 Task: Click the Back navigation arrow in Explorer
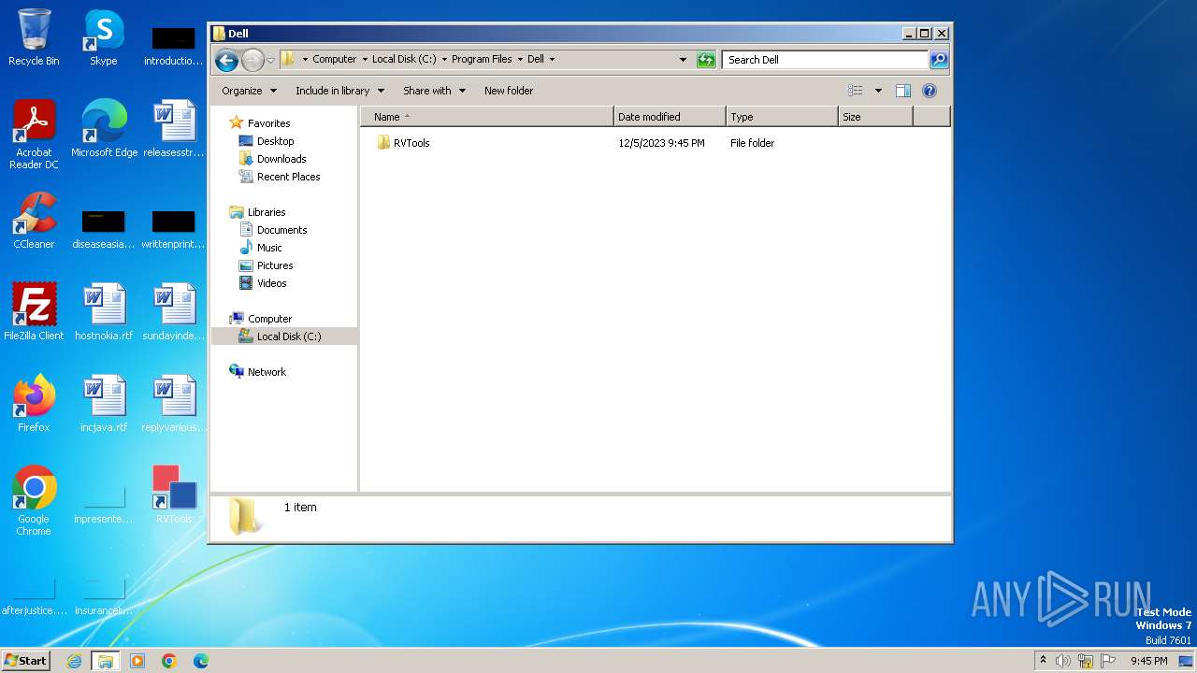coord(226,61)
